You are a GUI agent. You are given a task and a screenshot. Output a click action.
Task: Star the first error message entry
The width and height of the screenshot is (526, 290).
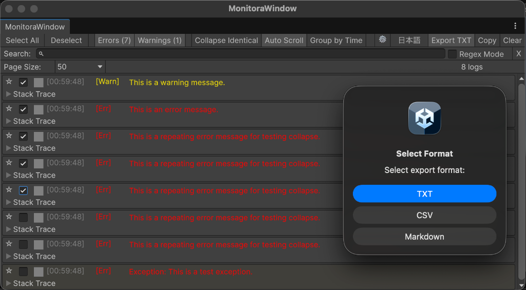pyautogui.click(x=9, y=109)
